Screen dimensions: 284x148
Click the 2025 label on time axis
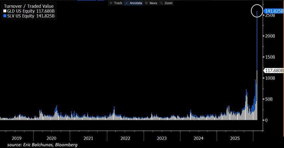pos(235,138)
